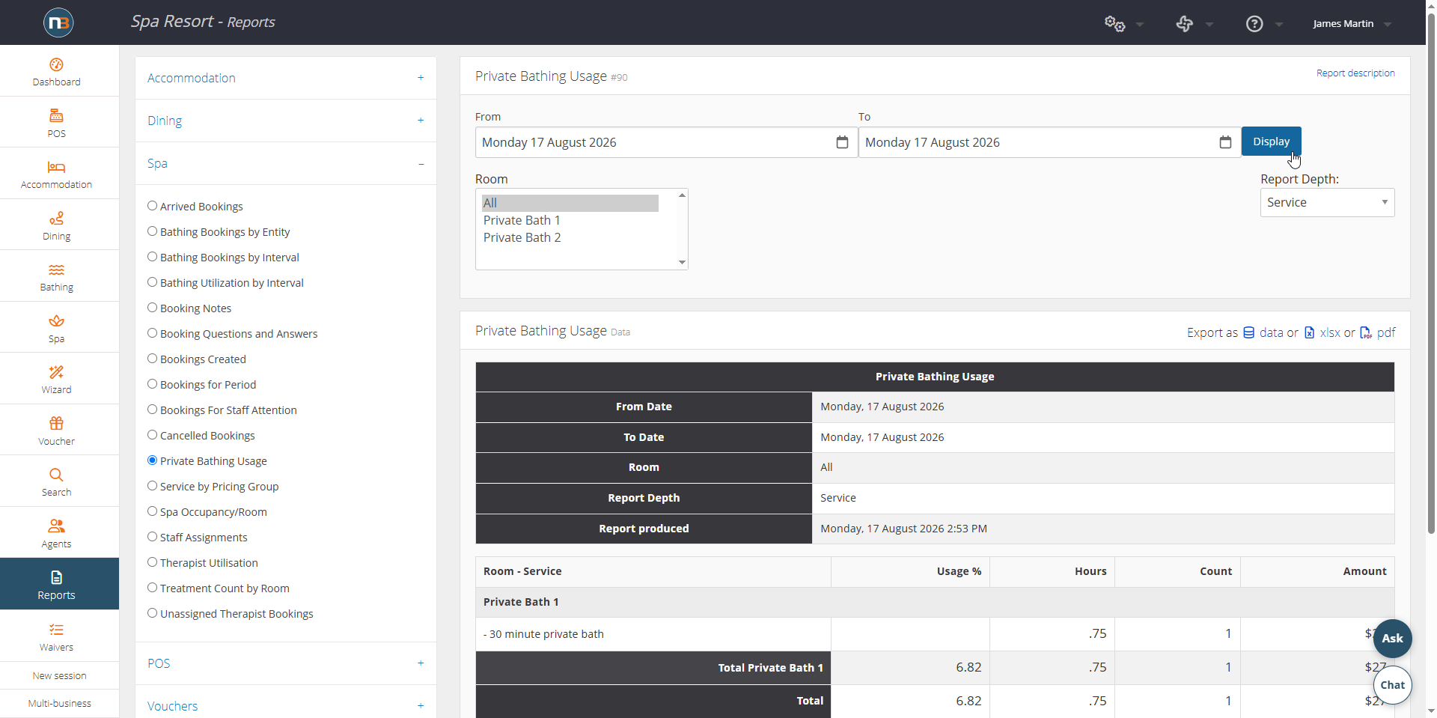Expand the Dining report section
The image size is (1437, 718).
[286, 121]
